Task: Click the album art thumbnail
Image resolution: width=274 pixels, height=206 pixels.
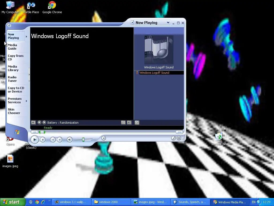Action: coord(159,50)
